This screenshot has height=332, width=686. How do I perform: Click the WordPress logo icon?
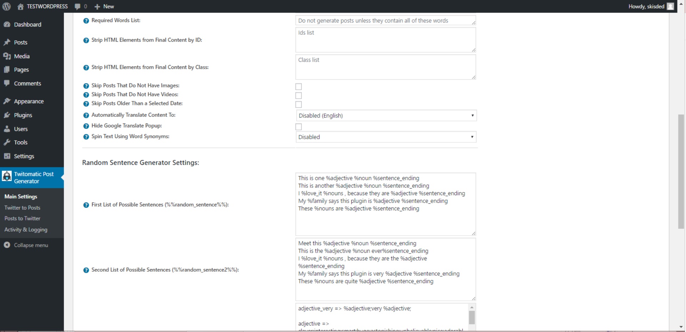tap(6, 6)
